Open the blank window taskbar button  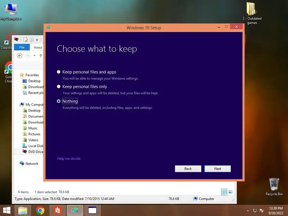coord(92,210)
